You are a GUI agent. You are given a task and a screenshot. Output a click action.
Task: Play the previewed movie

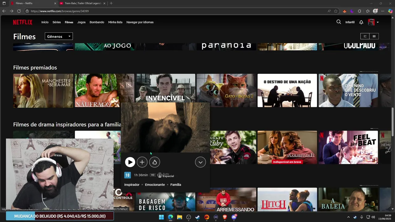coord(130,162)
